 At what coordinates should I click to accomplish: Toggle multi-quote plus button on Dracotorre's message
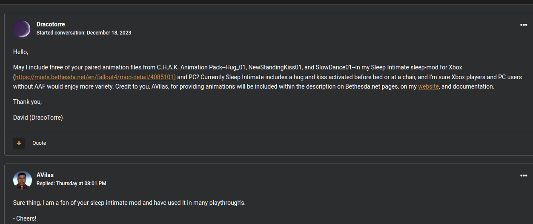pyautogui.click(x=19, y=143)
